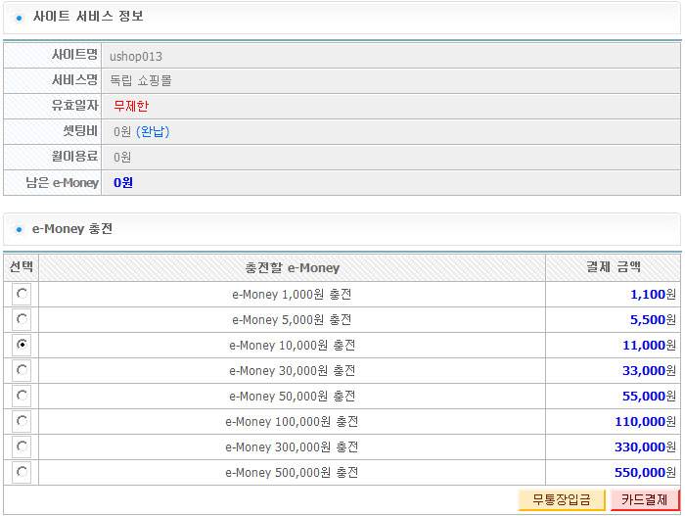Click the remaining e-Money 0원 value
Viewport: 685px width, 516px height.
123,182
